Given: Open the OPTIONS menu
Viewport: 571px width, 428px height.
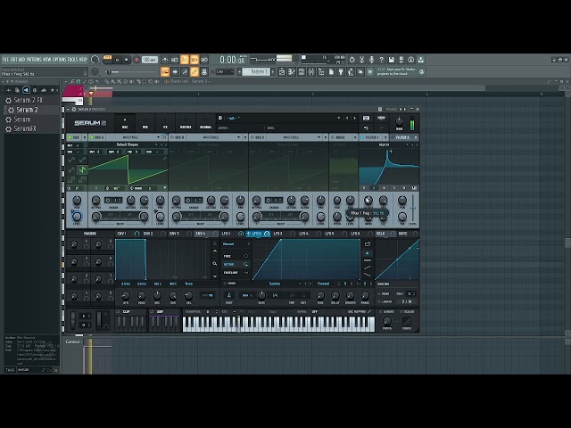Looking at the screenshot, I should pyautogui.click(x=60, y=60).
